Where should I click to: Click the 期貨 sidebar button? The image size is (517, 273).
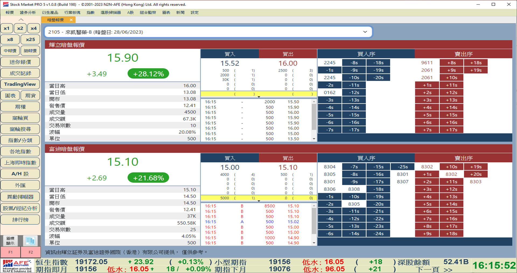click(30, 95)
